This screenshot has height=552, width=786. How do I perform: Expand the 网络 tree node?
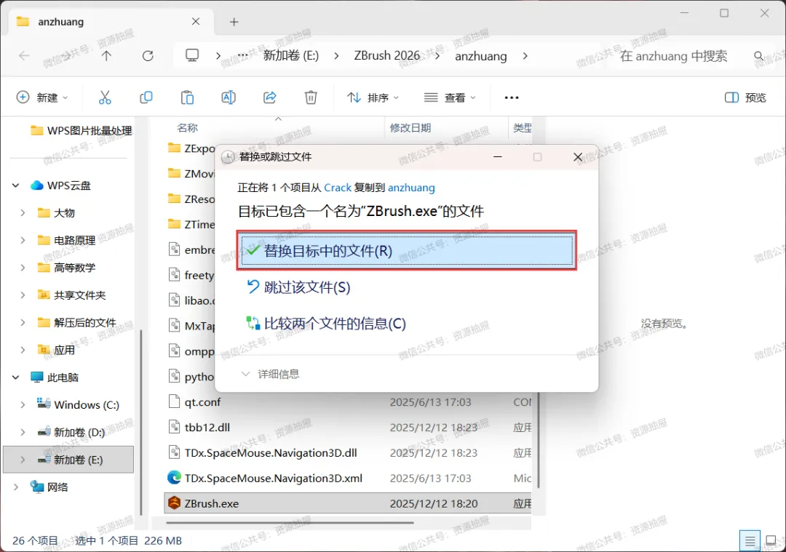(15, 487)
